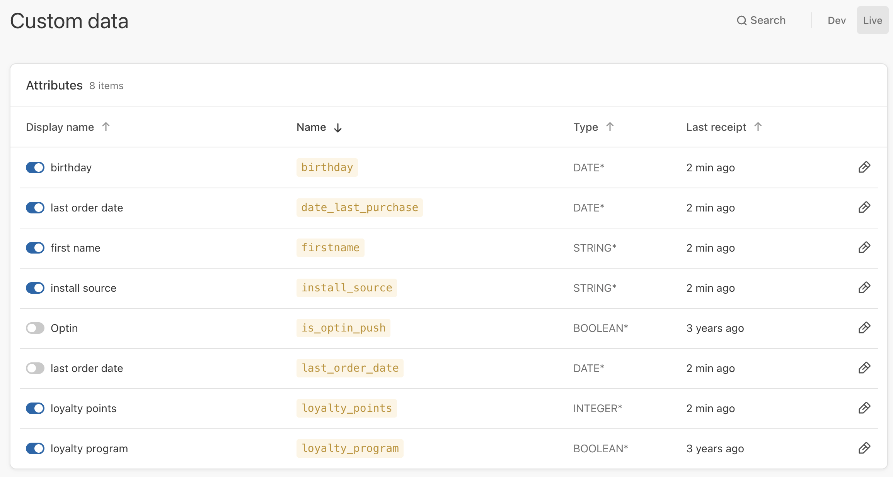The width and height of the screenshot is (893, 477).
Task: Click pencil icon for last_order_date row
Action: click(x=864, y=368)
